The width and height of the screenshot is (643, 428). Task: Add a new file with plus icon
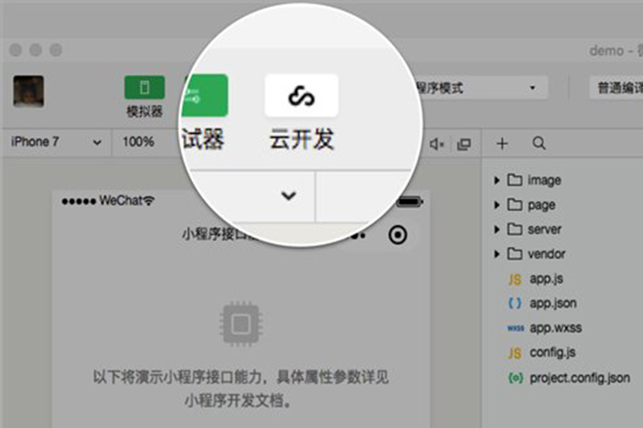click(x=502, y=143)
